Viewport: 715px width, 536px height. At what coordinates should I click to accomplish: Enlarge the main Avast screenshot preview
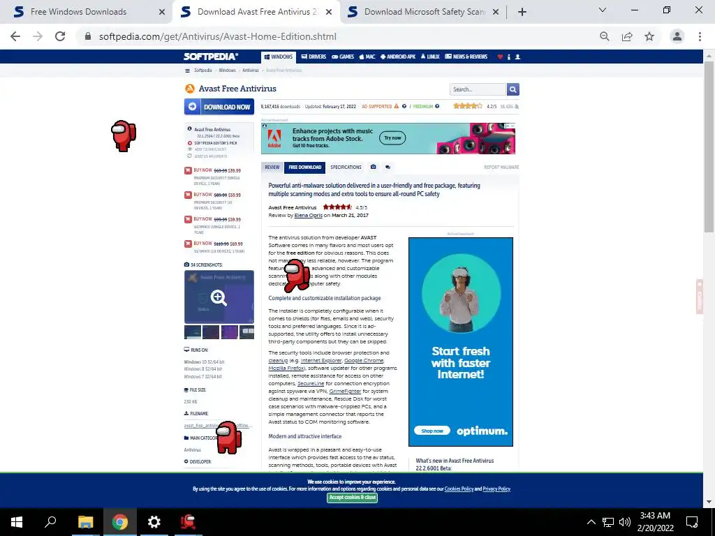219,297
